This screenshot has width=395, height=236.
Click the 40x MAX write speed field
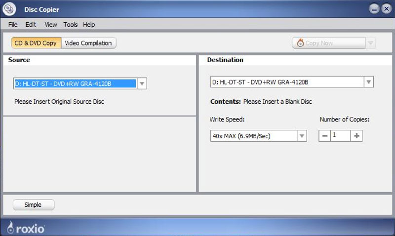tap(254, 136)
